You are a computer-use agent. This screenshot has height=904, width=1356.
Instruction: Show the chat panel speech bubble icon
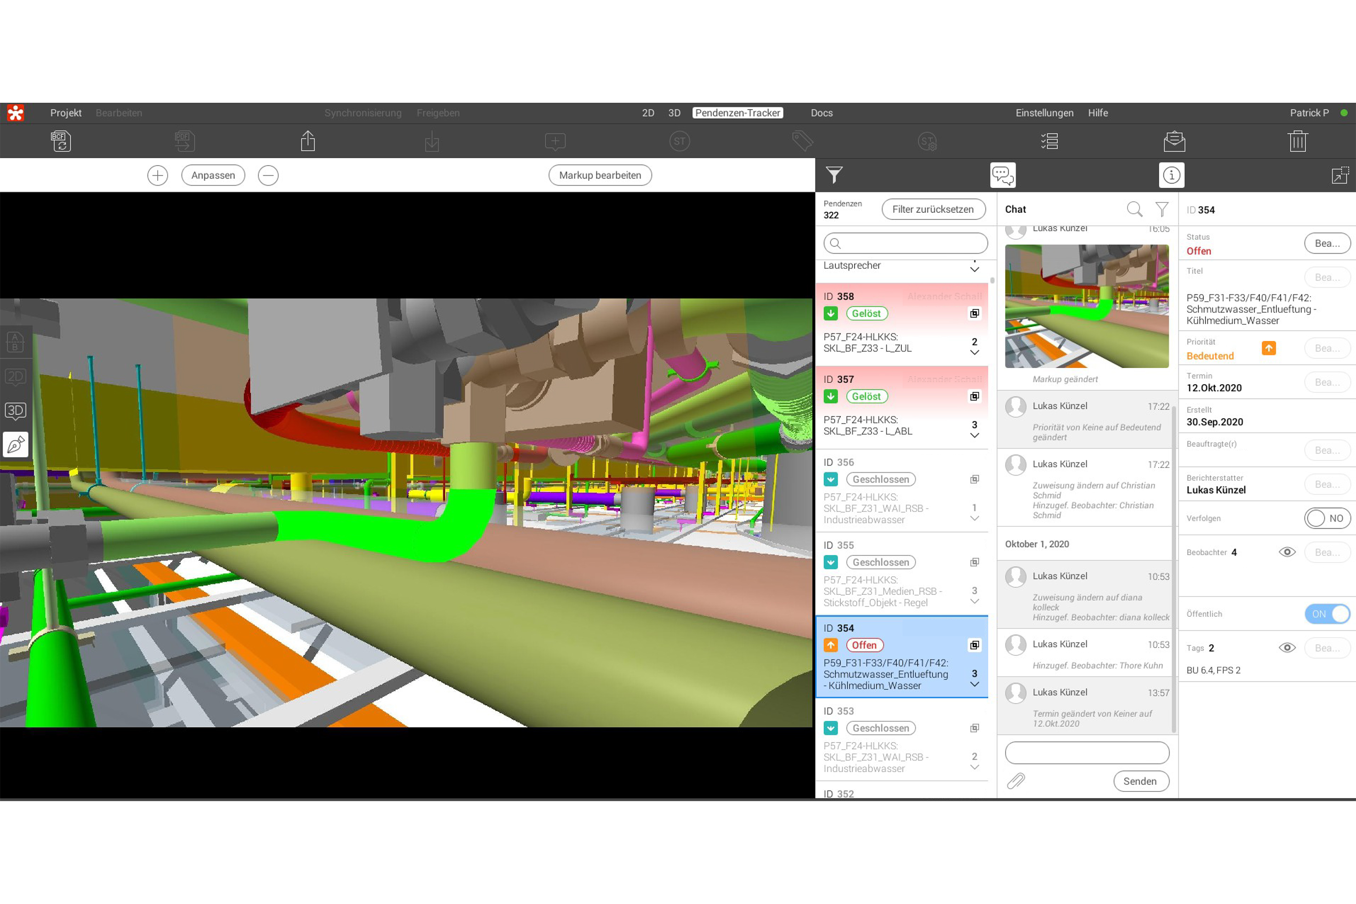pos(1002,175)
